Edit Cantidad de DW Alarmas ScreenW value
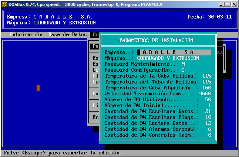This screenshot has width=239, height=157. (x=209, y=129)
